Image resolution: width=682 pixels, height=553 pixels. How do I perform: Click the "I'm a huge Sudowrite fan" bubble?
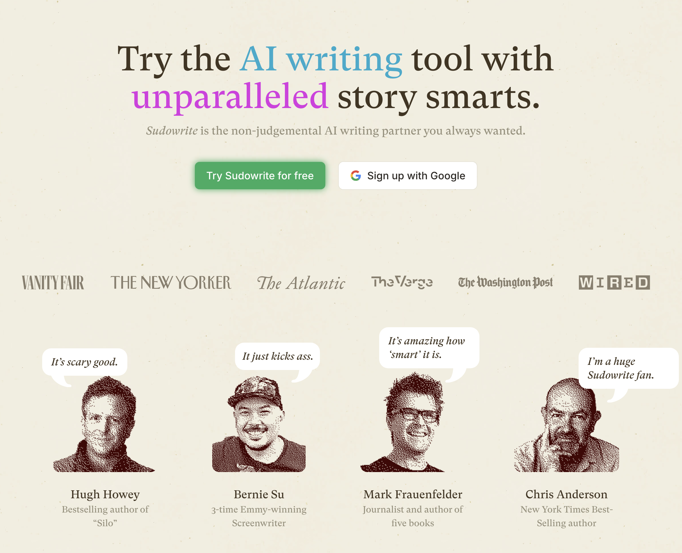click(628, 368)
